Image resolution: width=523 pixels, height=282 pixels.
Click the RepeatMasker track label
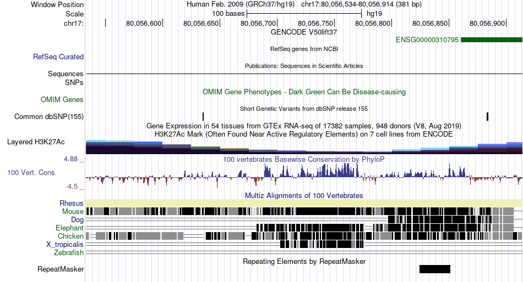point(61,269)
